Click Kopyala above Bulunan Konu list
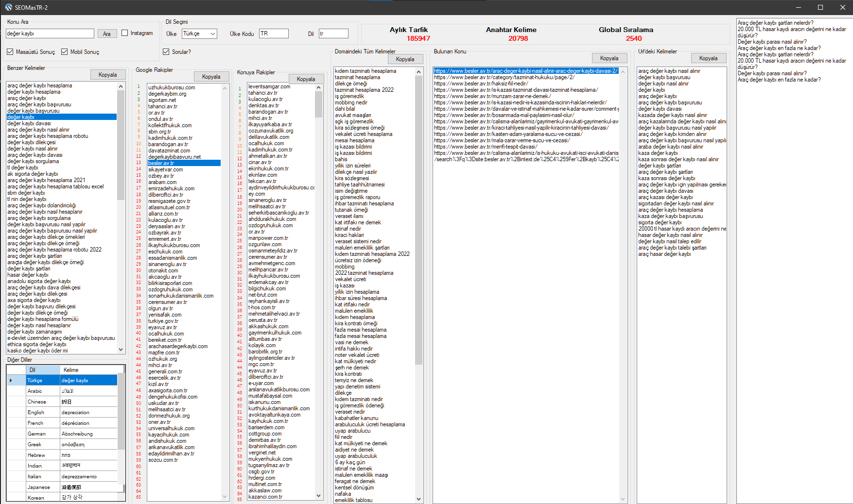The height and width of the screenshot is (504, 853). 609,58
